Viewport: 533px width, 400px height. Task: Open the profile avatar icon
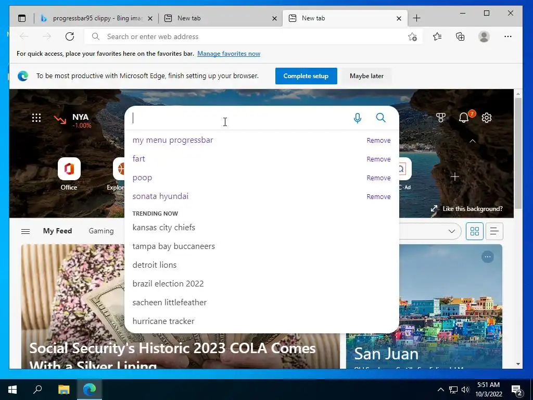[484, 36]
